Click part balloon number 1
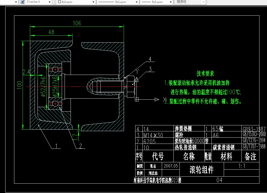Image resolution: width=267 pixels, height=193 pixels. (x=56, y=146)
